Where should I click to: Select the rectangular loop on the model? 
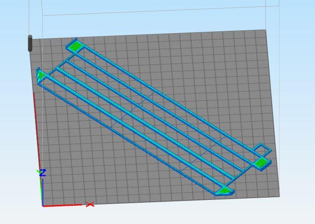point(262,149)
